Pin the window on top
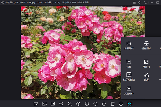 (x=140, y=2)
